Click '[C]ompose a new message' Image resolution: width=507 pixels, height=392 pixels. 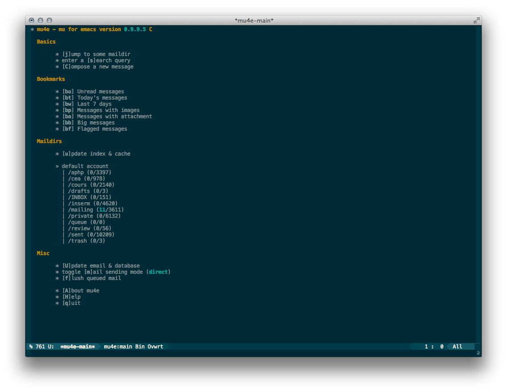coord(98,67)
